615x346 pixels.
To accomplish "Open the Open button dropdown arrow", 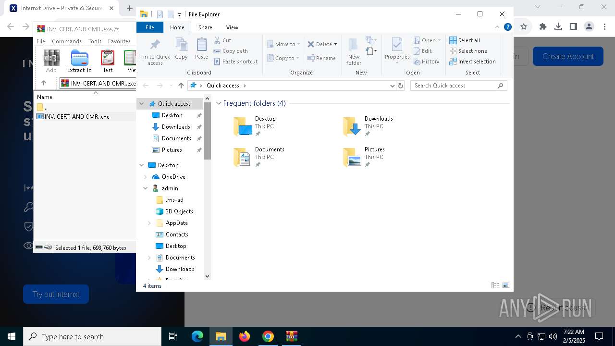I will 439,40.
